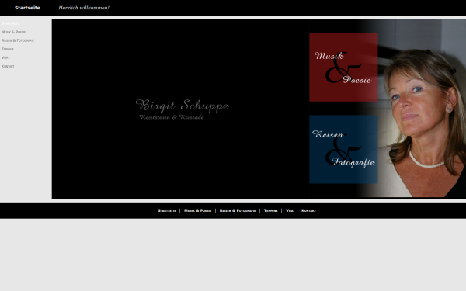The width and height of the screenshot is (466, 291).
Task: Click the Musik & Poesie footer link
Action: pos(197,210)
